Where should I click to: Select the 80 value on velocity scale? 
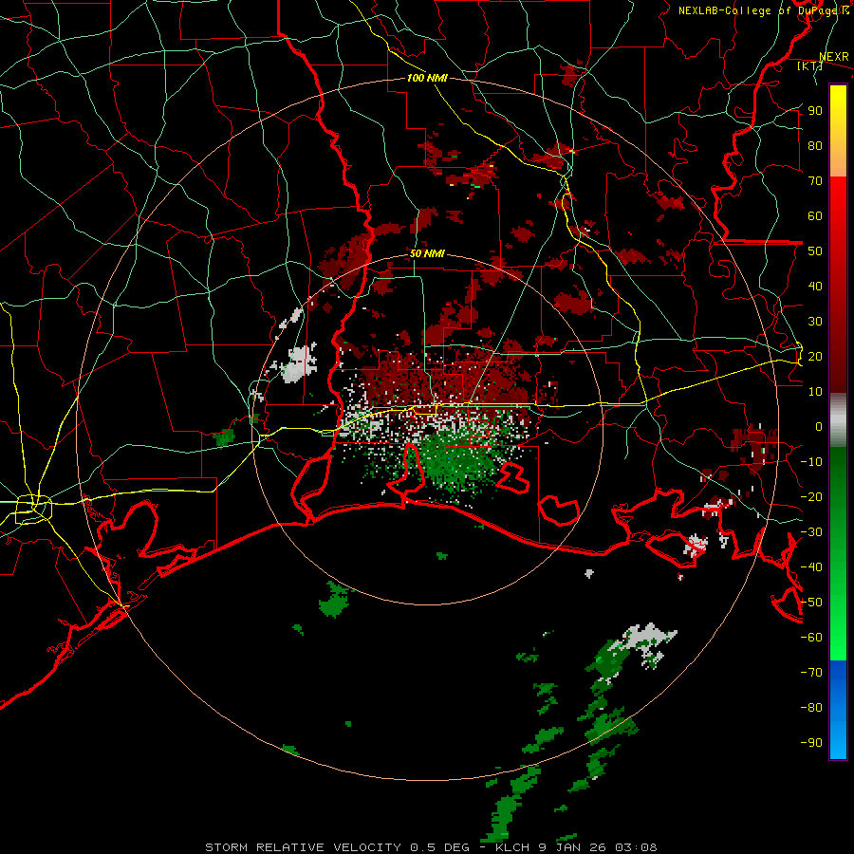(815, 145)
